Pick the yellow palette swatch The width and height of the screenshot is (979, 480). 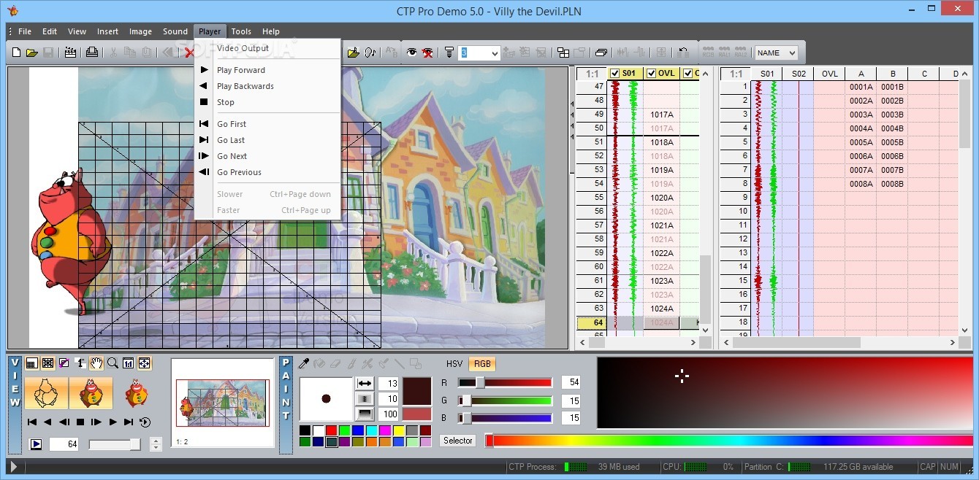[398, 430]
